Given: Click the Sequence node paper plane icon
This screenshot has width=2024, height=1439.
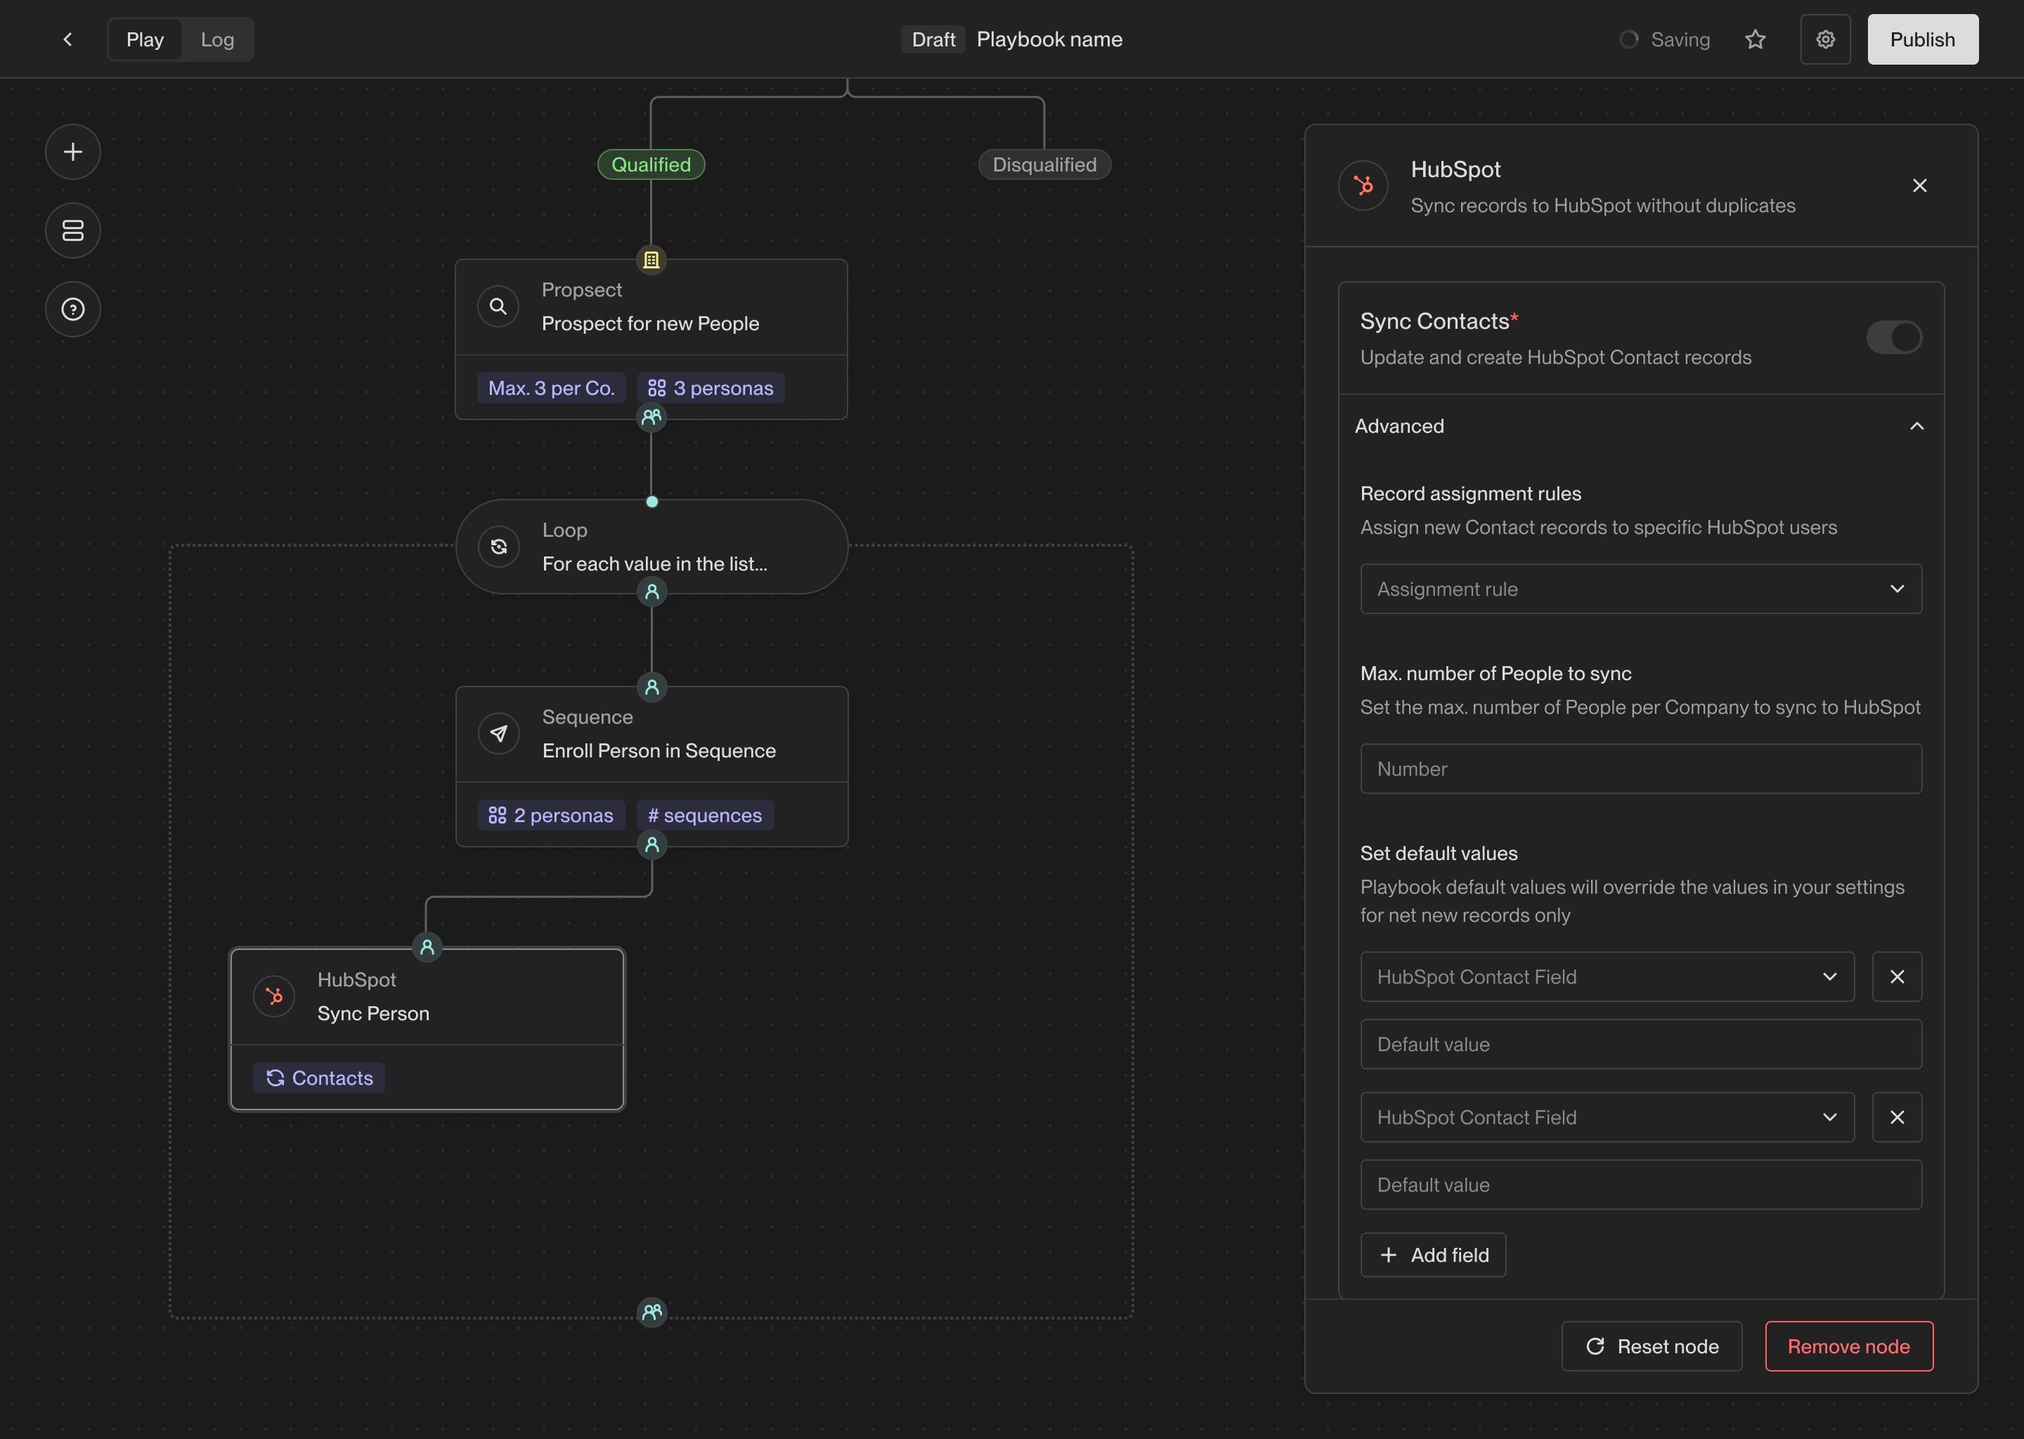Looking at the screenshot, I should (499, 734).
